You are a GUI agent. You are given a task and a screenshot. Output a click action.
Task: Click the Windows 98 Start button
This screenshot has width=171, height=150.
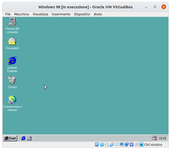(10, 138)
